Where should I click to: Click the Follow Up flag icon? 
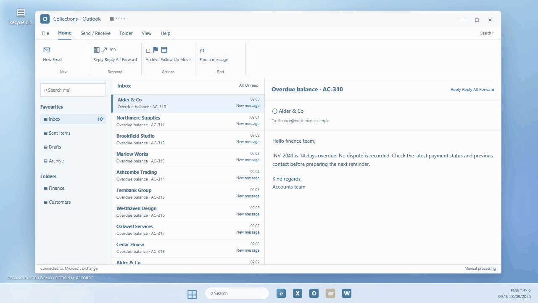pyautogui.click(x=156, y=50)
